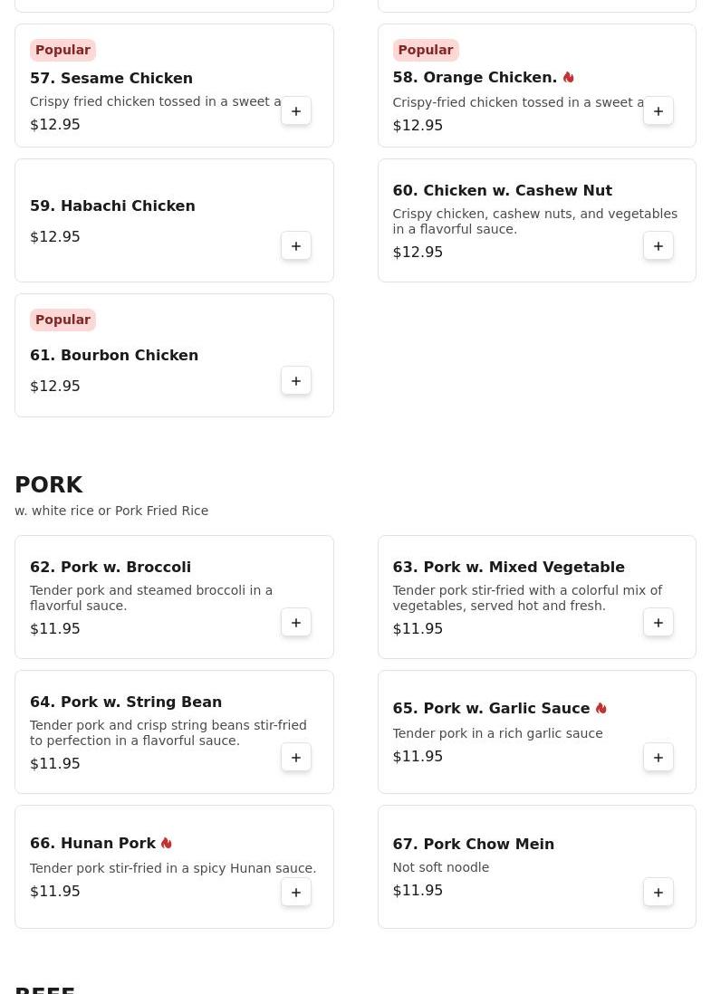Add 67. Pork Chow Mein with plus button
This screenshot has height=994, width=711.
(658, 893)
